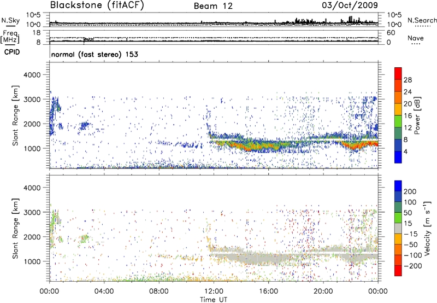Screen dimensions: 437x303
Task: Click the "CPID" row label
Action: click(12, 52)
